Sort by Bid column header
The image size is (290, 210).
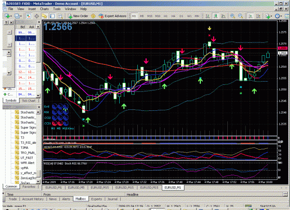coord(22,27)
